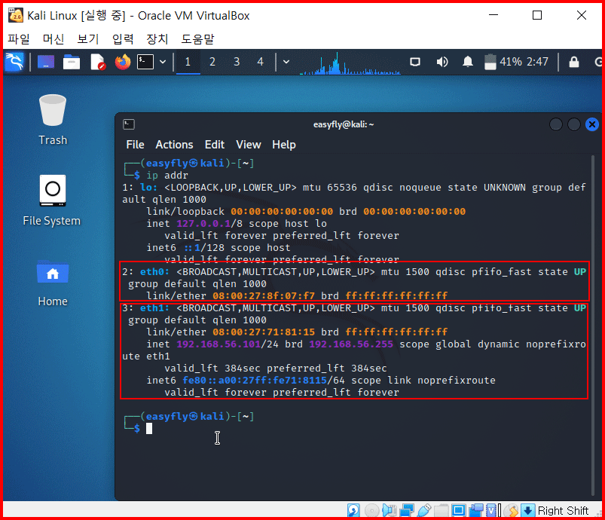Click the mouse integration status icon
Image resolution: width=605 pixels, height=520 pixels.
pos(512,510)
